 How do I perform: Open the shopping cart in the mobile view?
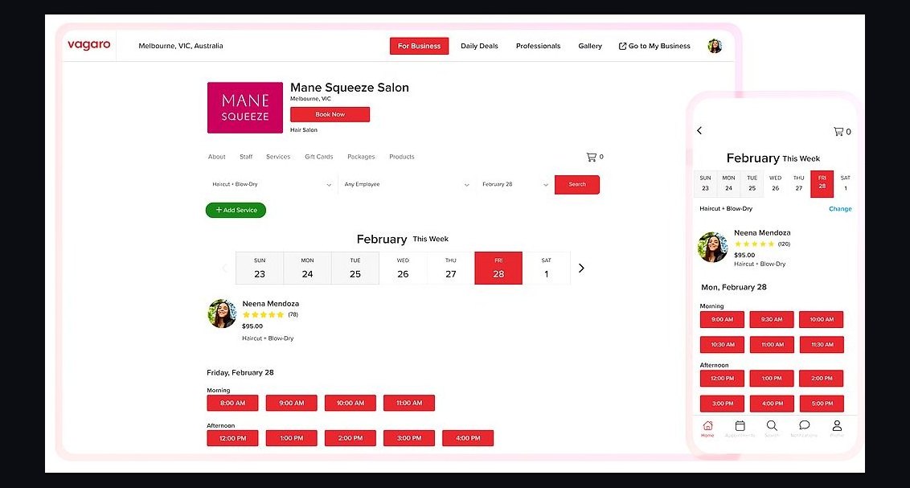click(x=838, y=132)
